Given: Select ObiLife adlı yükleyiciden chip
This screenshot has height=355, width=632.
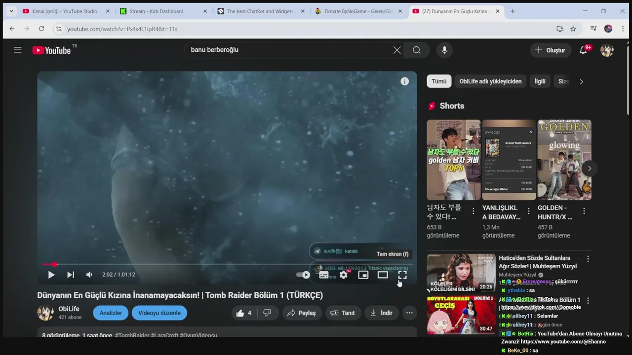Looking at the screenshot, I should point(490,81).
